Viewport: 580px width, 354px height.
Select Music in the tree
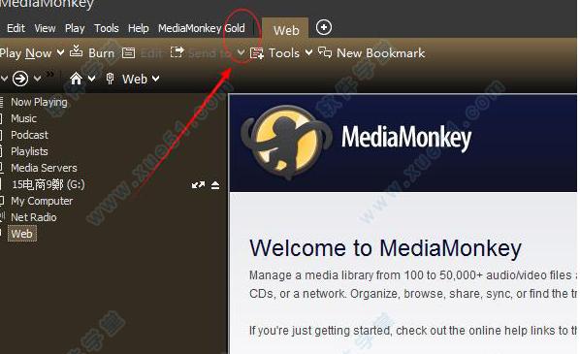[x=23, y=118]
